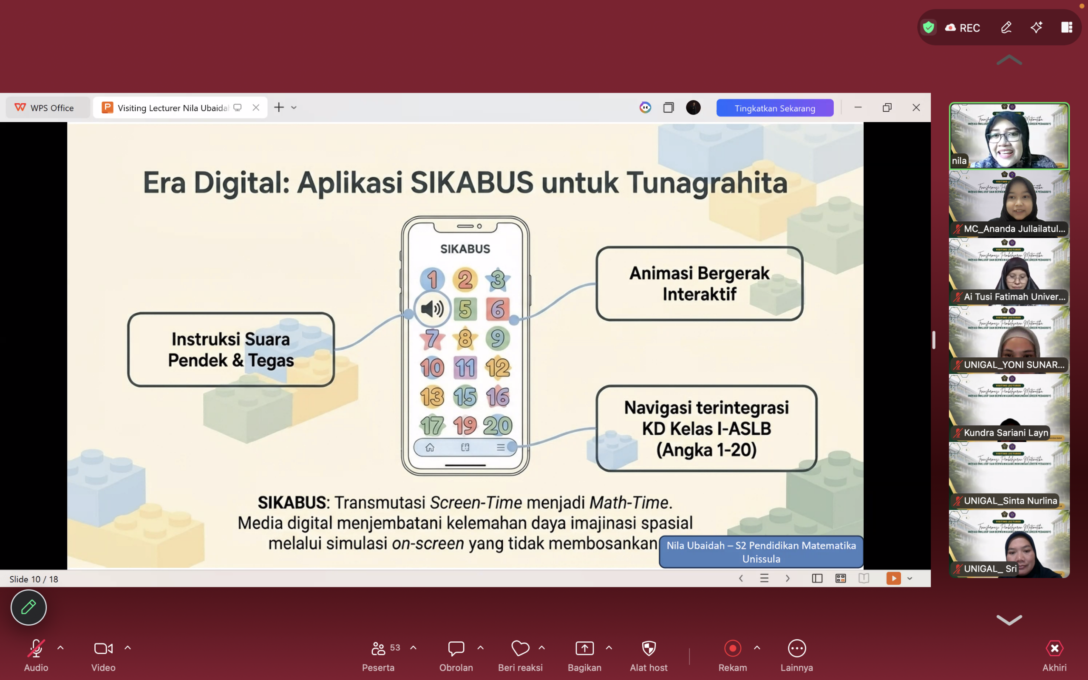Open WPS user profile avatar

pos(693,108)
